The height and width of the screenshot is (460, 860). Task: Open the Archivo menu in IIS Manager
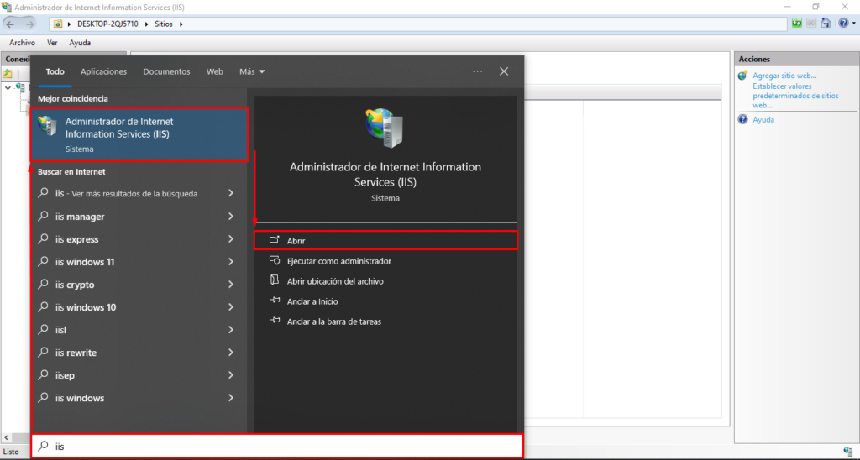[x=22, y=43]
